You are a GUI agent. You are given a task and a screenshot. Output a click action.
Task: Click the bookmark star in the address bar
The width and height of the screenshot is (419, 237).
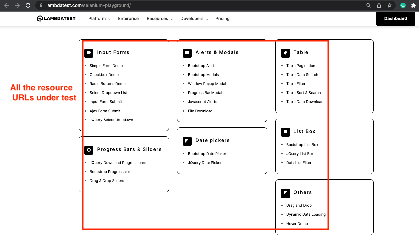point(389,5)
